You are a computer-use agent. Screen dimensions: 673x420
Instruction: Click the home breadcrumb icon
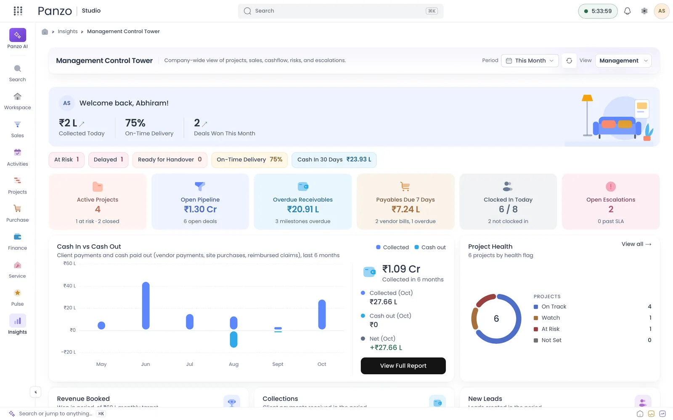coord(45,31)
